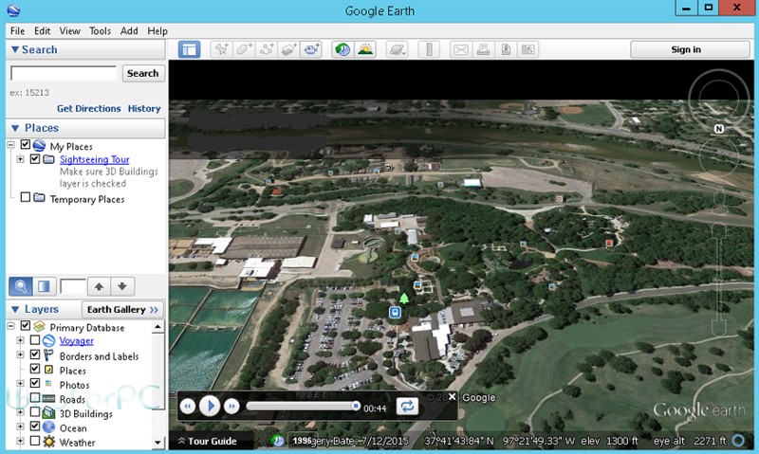Click the Print toolbar icon
Screen dimensions: 759x454
click(x=483, y=49)
